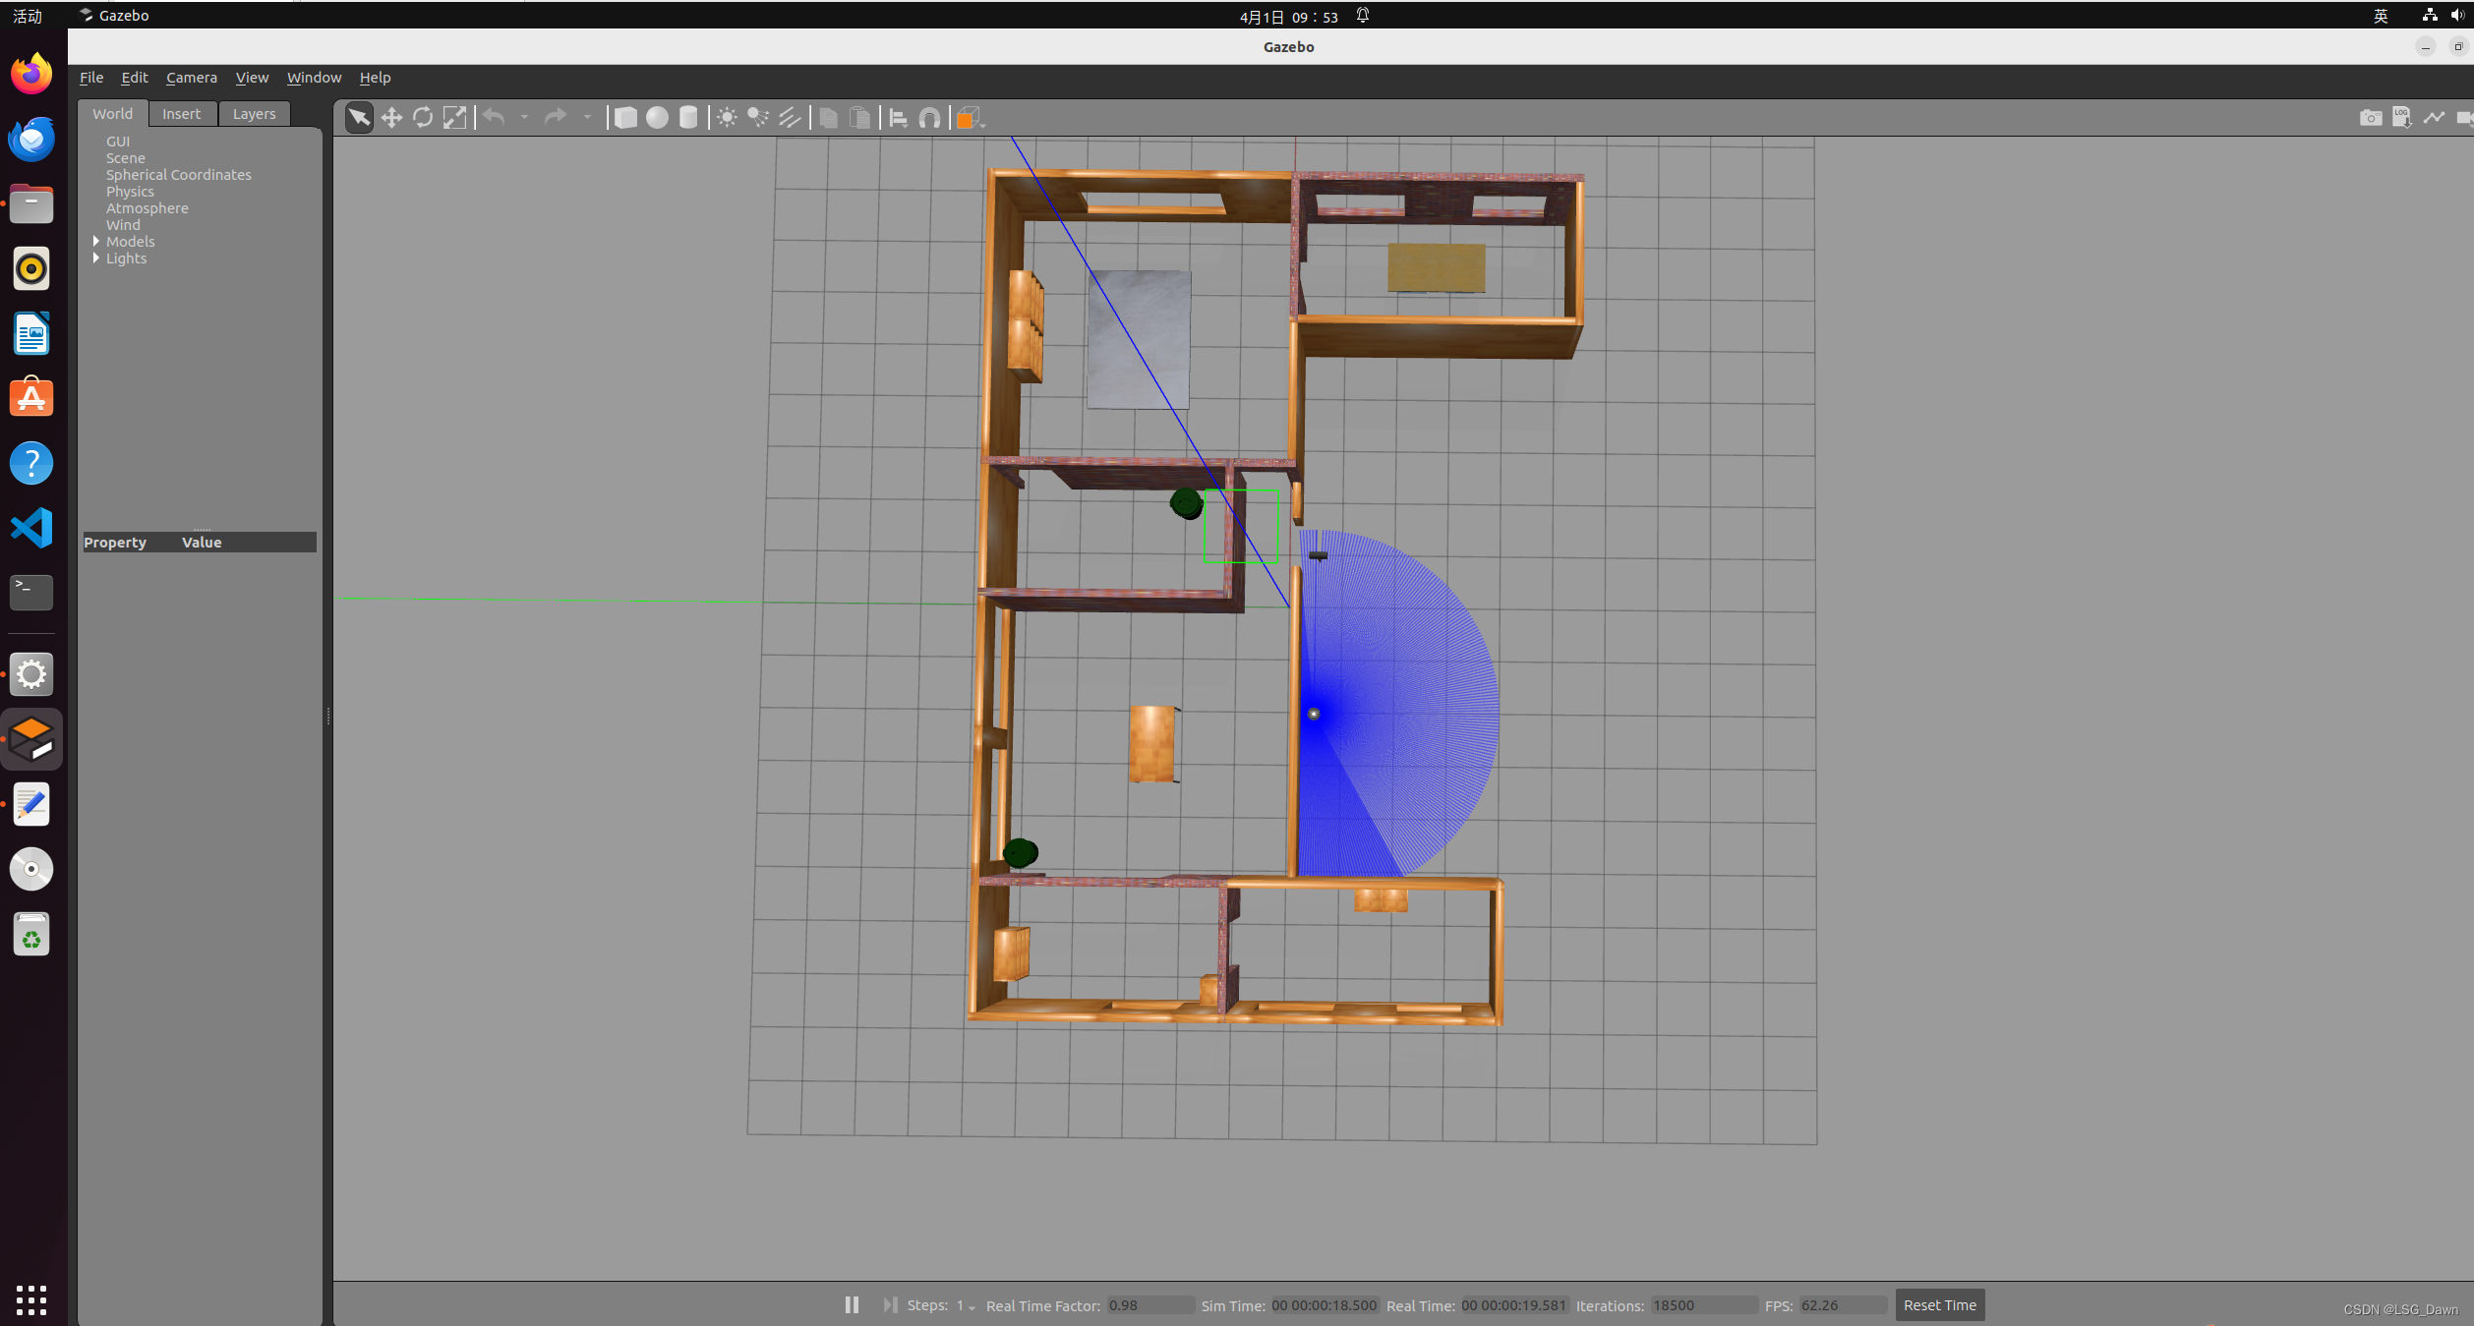
Task: Enable the selection arrow mode
Action: pos(359,117)
